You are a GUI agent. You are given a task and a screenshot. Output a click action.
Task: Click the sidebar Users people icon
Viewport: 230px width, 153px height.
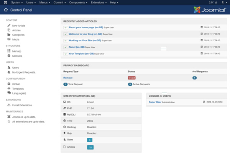coord(9,67)
